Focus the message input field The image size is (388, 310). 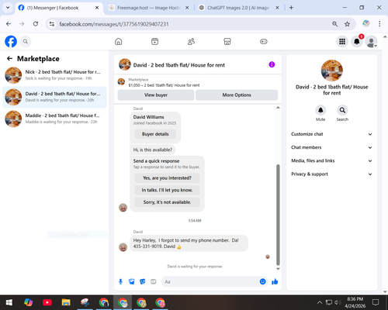210,281
